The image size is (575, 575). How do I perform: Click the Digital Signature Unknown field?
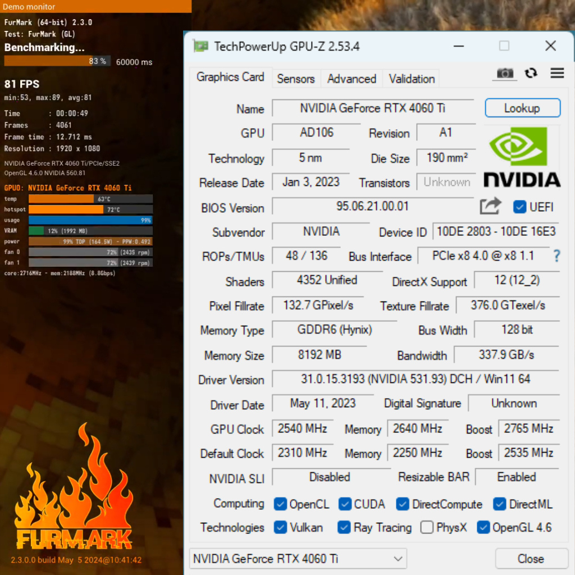pyautogui.click(x=514, y=403)
